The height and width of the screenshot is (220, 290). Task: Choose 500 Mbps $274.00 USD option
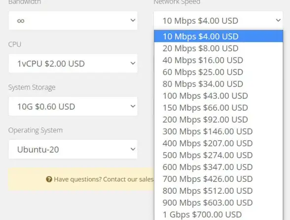tap(218, 155)
